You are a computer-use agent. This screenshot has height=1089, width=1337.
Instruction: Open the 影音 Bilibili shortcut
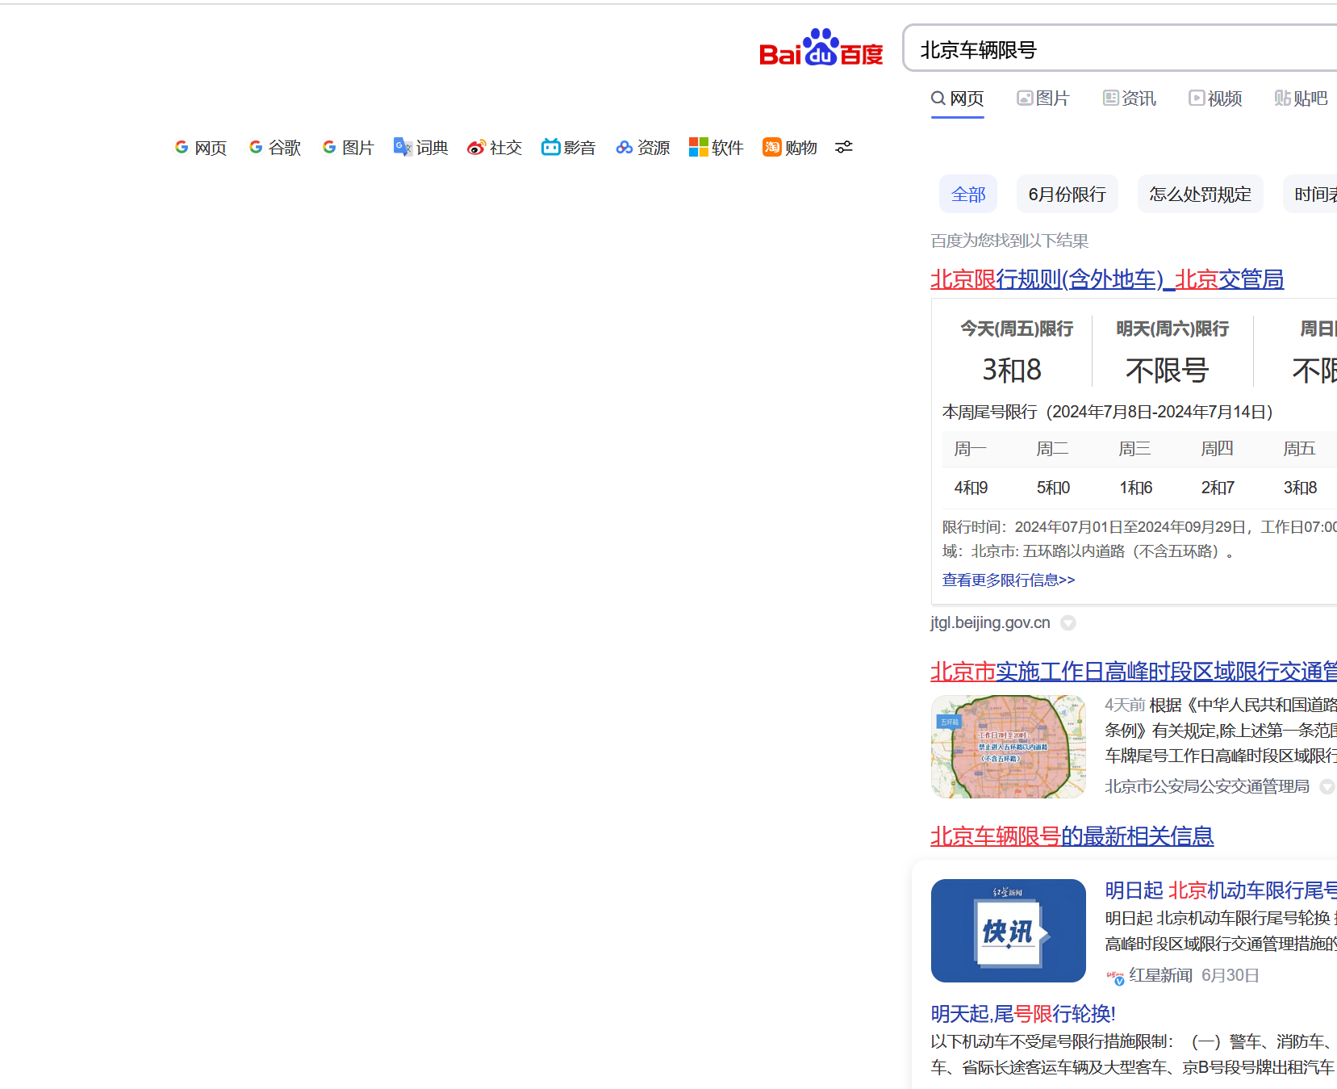click(x=568, y=148)
